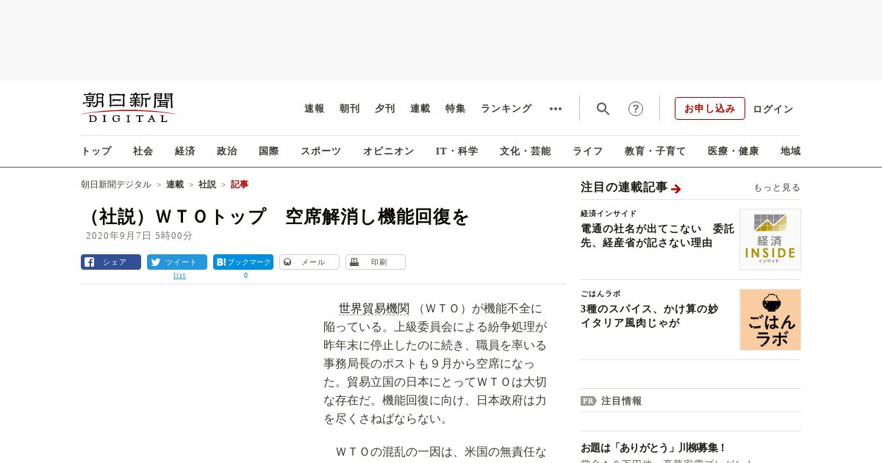The image size is (882, 463).
Task: Click the date 2020年9月7日 5時00分
Action: point(139,236)
